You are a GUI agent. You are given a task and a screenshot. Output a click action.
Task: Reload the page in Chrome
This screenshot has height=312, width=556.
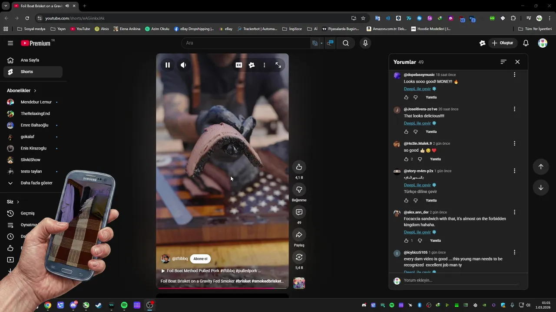(x=27, y=18)
